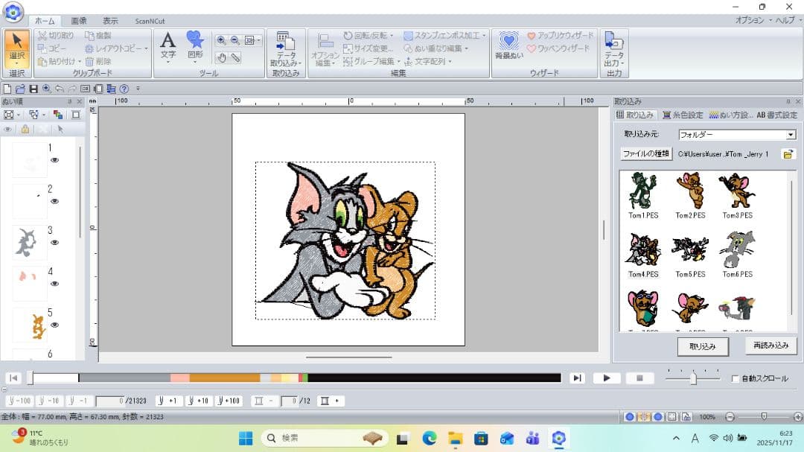Switch to the 表示 ribbon tab
Screen dimensions: 804x452
[x=110, y=21]
